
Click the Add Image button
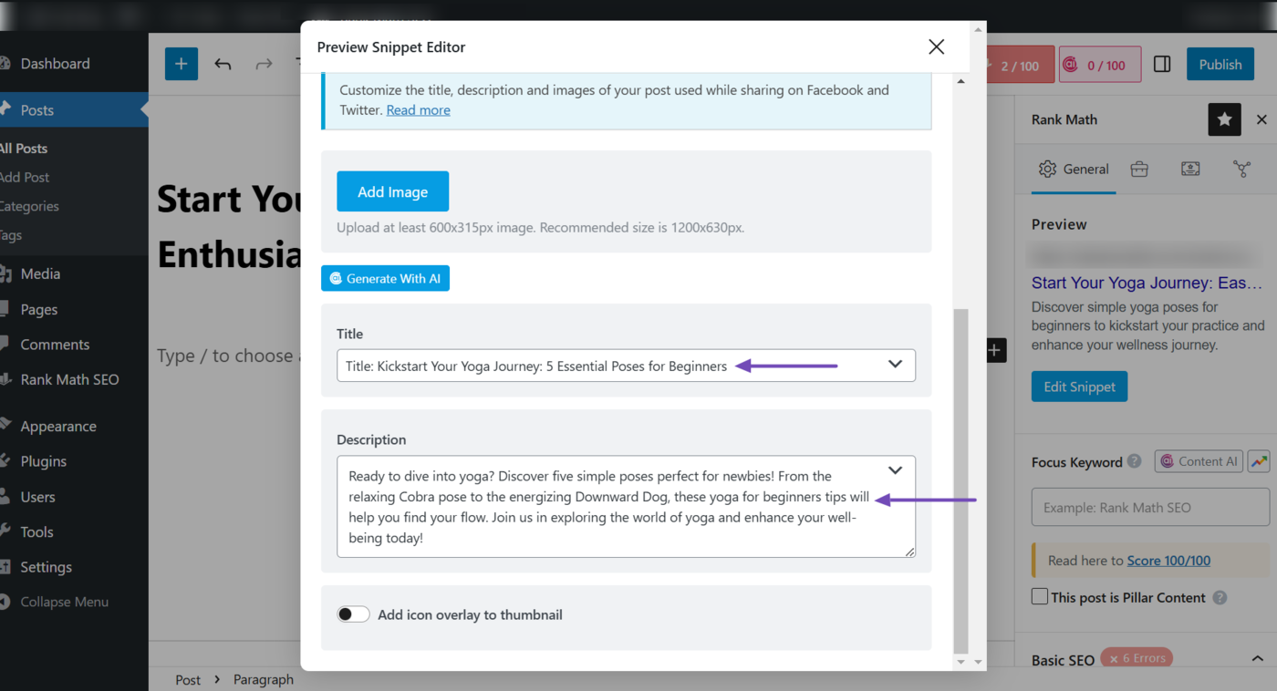[x=392, y=191]
